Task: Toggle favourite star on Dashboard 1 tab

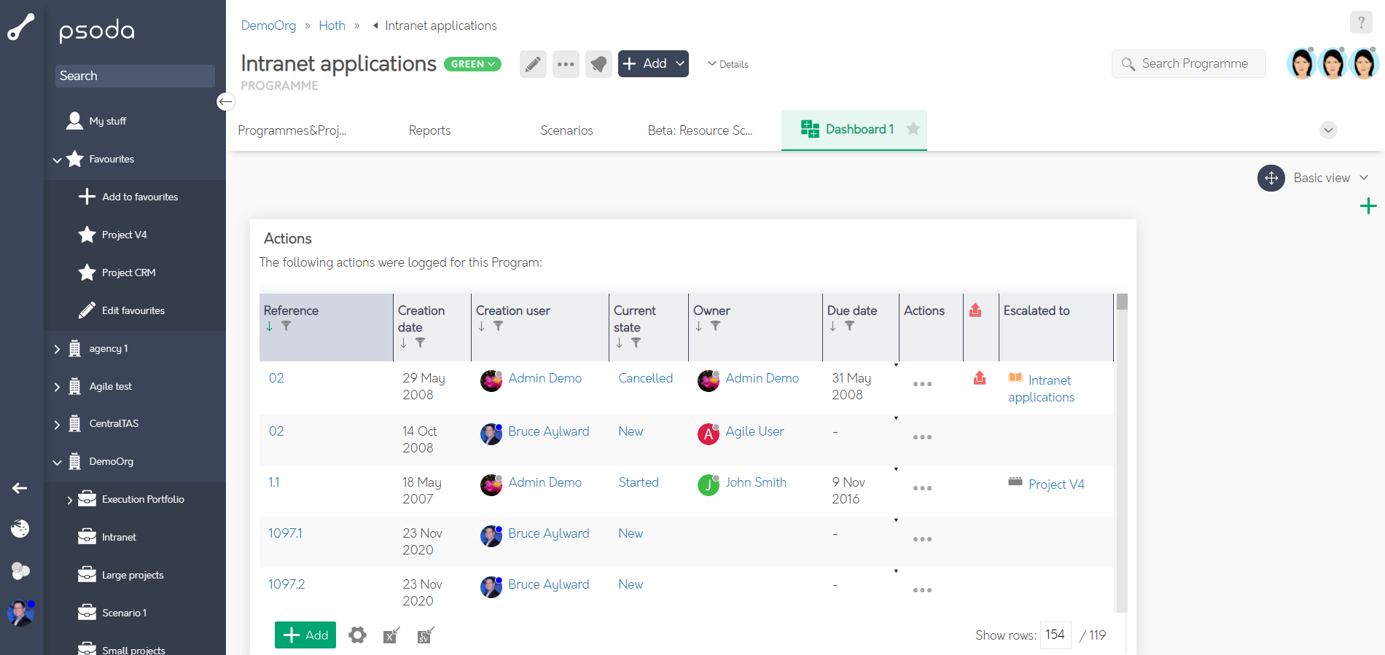Action: [913, 129]
